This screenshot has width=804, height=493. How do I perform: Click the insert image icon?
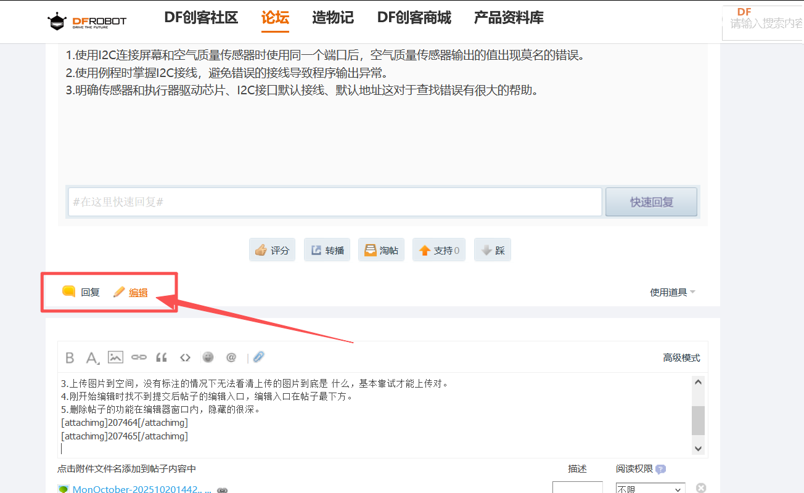[115, 357]
